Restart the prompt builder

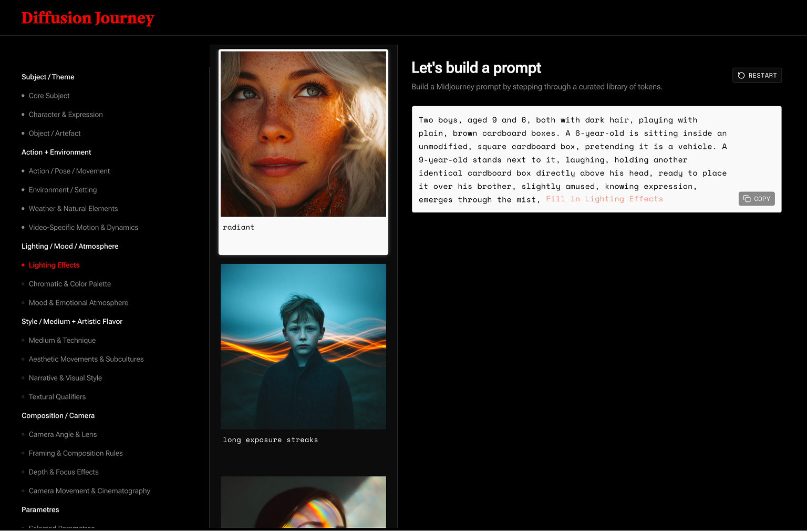(x=757, y=76)
